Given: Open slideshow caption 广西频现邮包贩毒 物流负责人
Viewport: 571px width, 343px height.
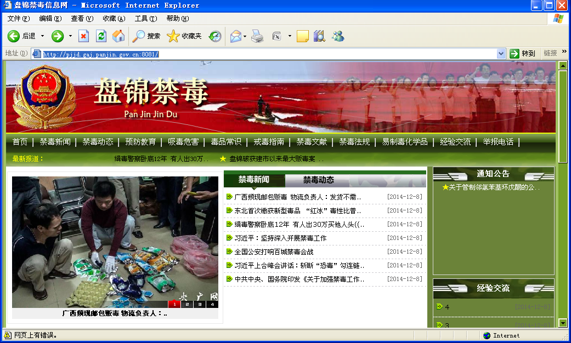Looking at the screenshot, I should coord(115,313).
